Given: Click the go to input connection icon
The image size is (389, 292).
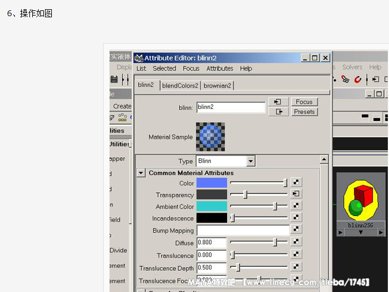Looking at the screenshot, I should point(278,101).
